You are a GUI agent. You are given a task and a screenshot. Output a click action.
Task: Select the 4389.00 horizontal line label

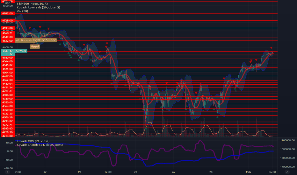coord(8,99)
